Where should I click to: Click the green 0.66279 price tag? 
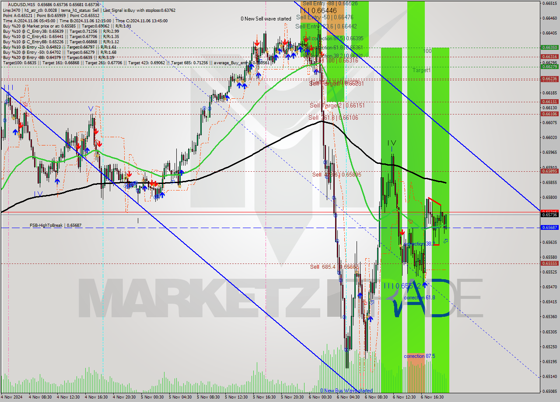click(549, 66)
